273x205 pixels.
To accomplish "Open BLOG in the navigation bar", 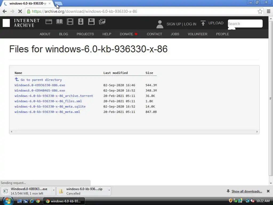I will coord(63,34).
